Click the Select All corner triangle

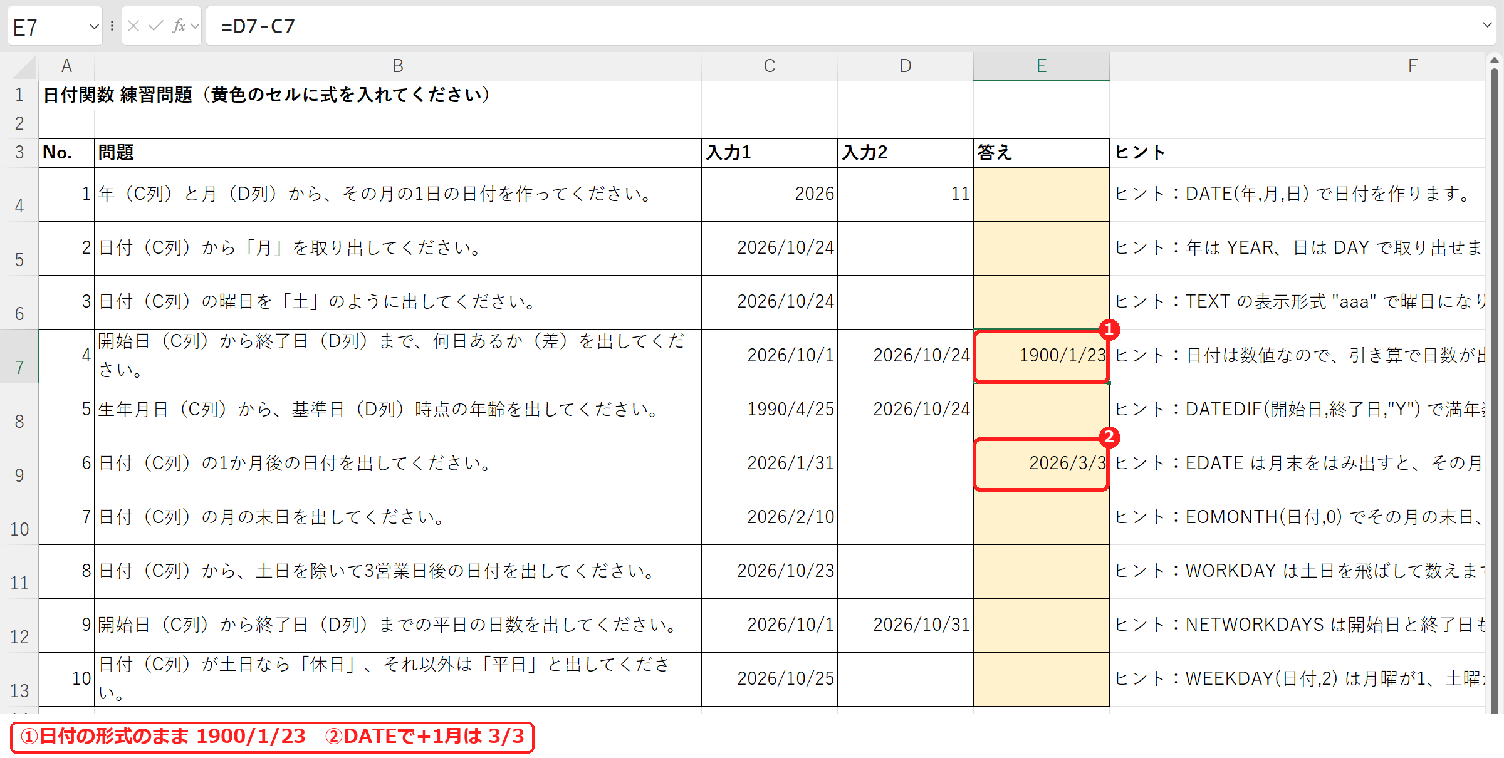tap(25, 66)
